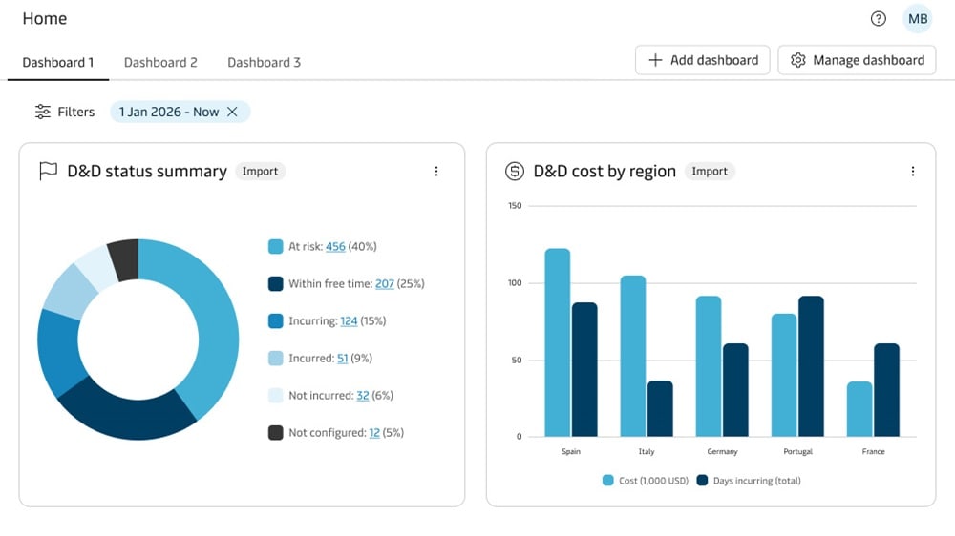This screenshot has width=955, height=536.
Task: Click the Not configured 12 link
Action: (374, 433)
